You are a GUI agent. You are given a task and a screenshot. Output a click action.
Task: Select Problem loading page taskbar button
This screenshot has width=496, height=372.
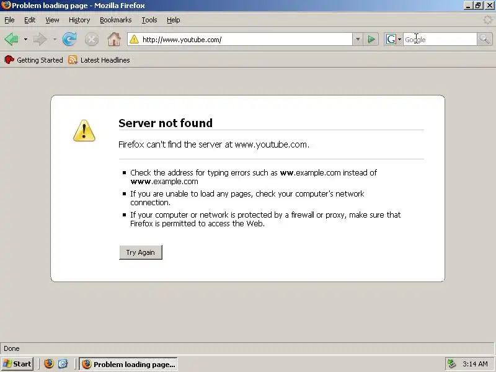pyautogui.click(x=128, y=364)
